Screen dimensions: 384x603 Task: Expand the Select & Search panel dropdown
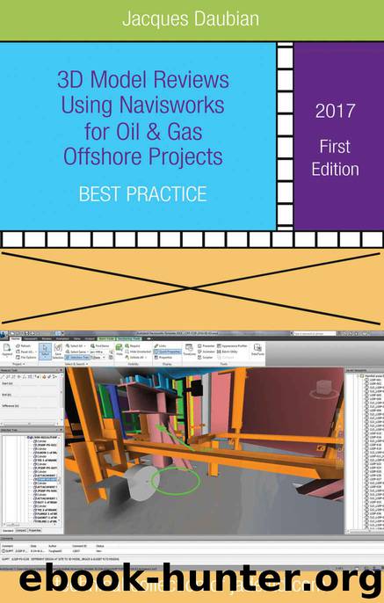(76, 364)
